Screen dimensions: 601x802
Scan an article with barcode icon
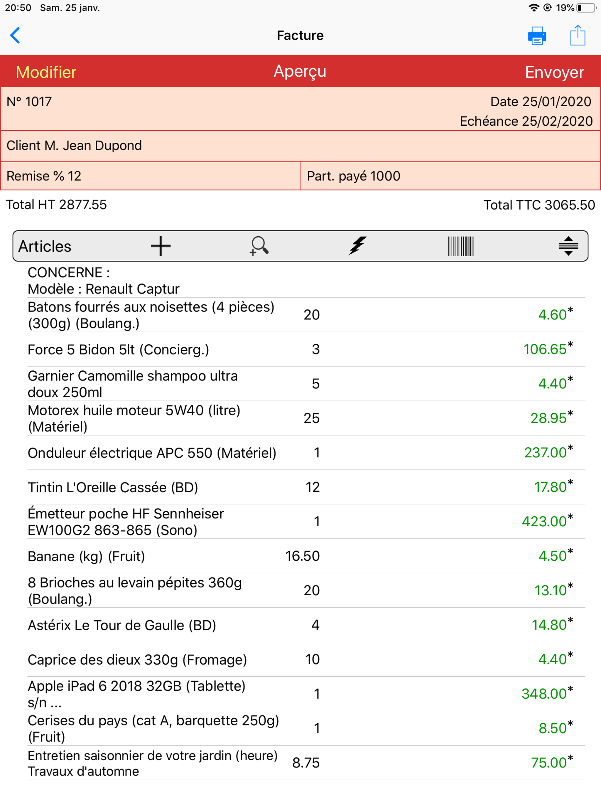point(461,246)
